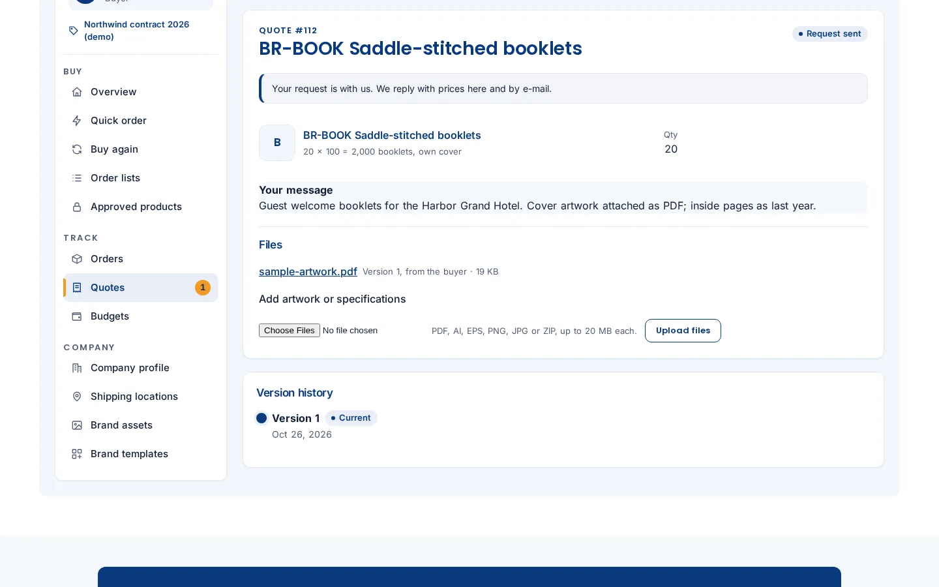The image size is (939, 587).
Task: Click the Your message heading
Action: [x=296, y=190]
